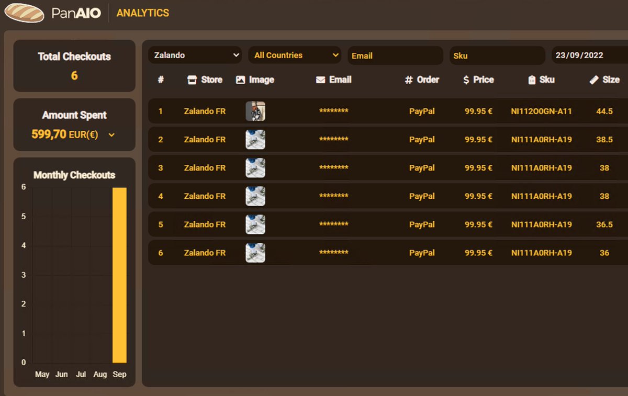
Task: Open the Zalando store filter dropdown
Action: [x=195, y=55]
